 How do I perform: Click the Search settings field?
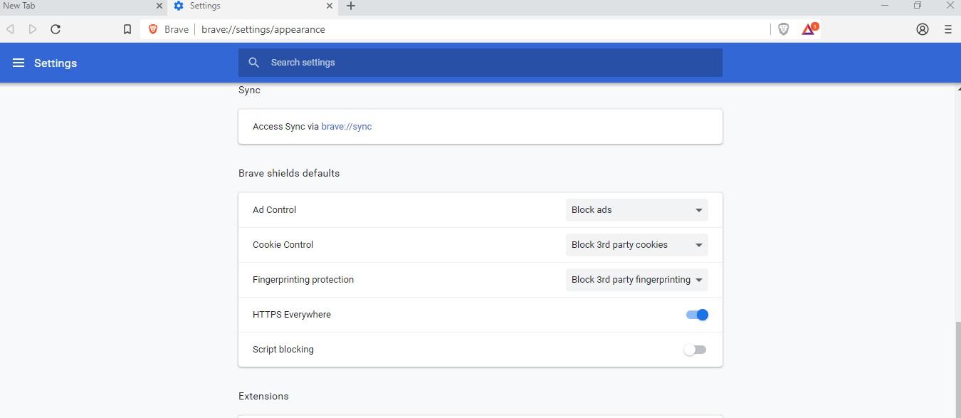(x=491, y=63)
